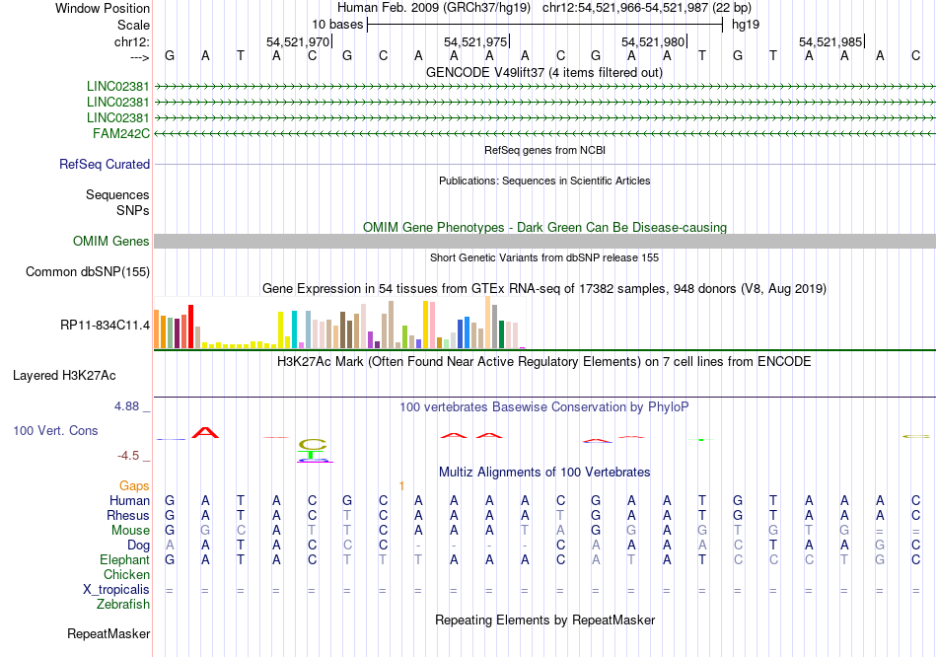Click the Window Position label
The image size is (937, 657).
(x=103, y=8)
